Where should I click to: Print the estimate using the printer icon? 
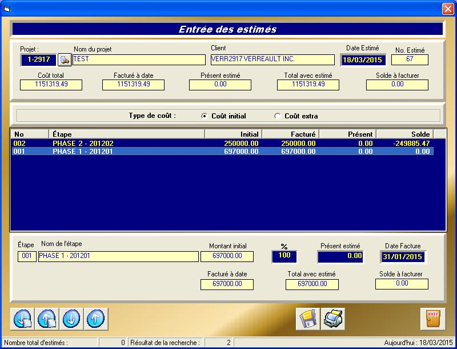333,319
